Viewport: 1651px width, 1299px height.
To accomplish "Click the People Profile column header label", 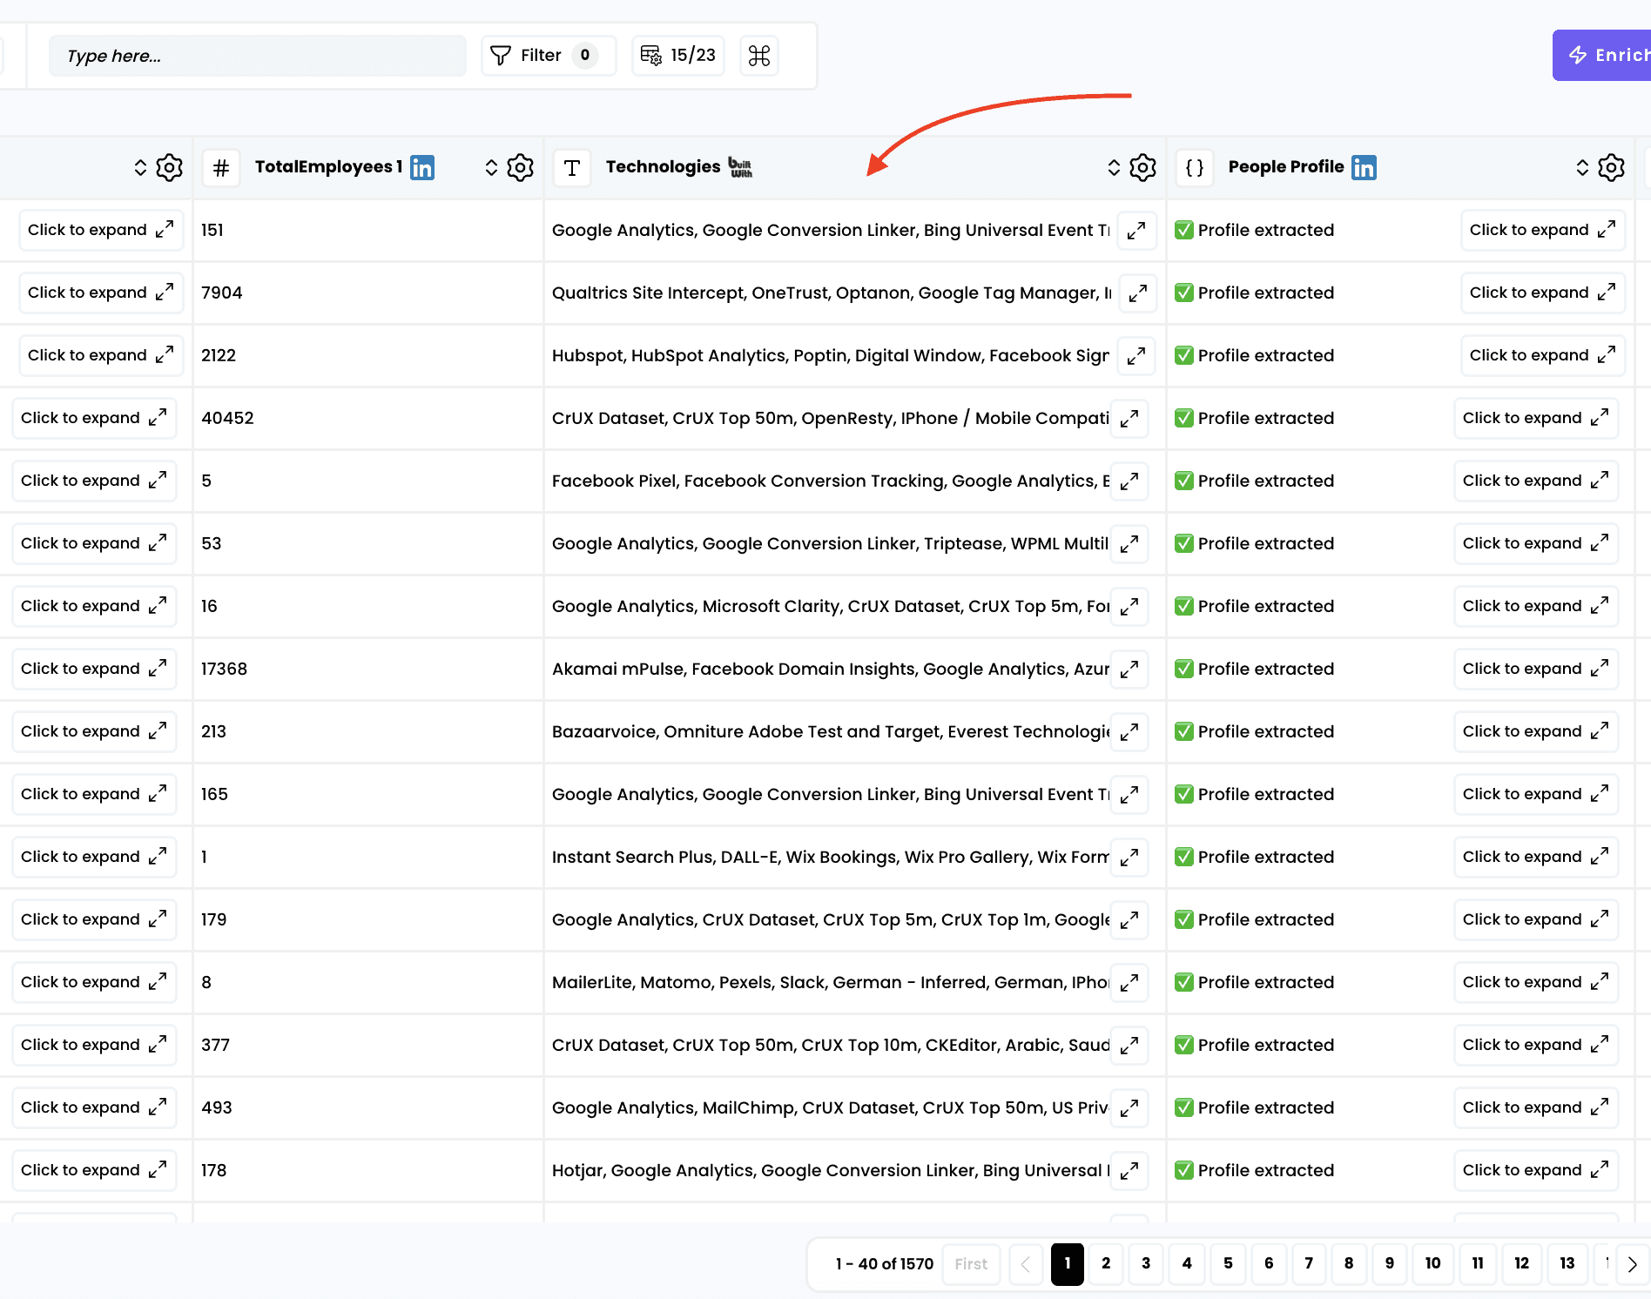I will pos(1286,166).
